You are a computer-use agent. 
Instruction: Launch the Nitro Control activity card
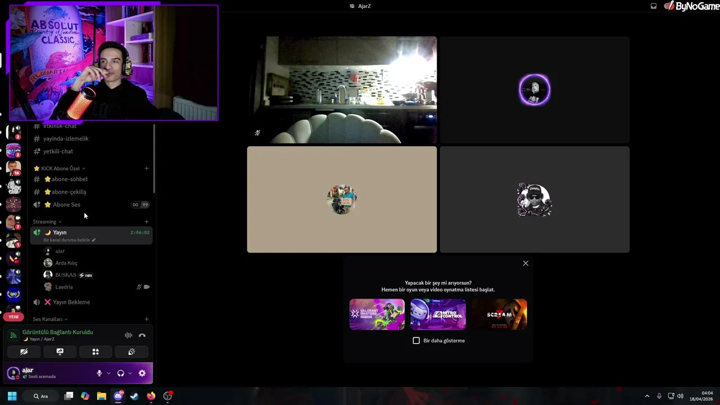point(438,314)
